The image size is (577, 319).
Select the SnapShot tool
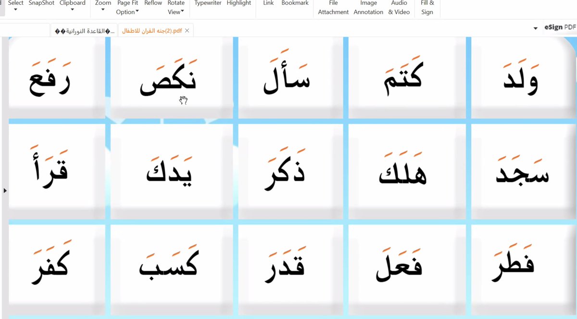[x=41, y=3]
